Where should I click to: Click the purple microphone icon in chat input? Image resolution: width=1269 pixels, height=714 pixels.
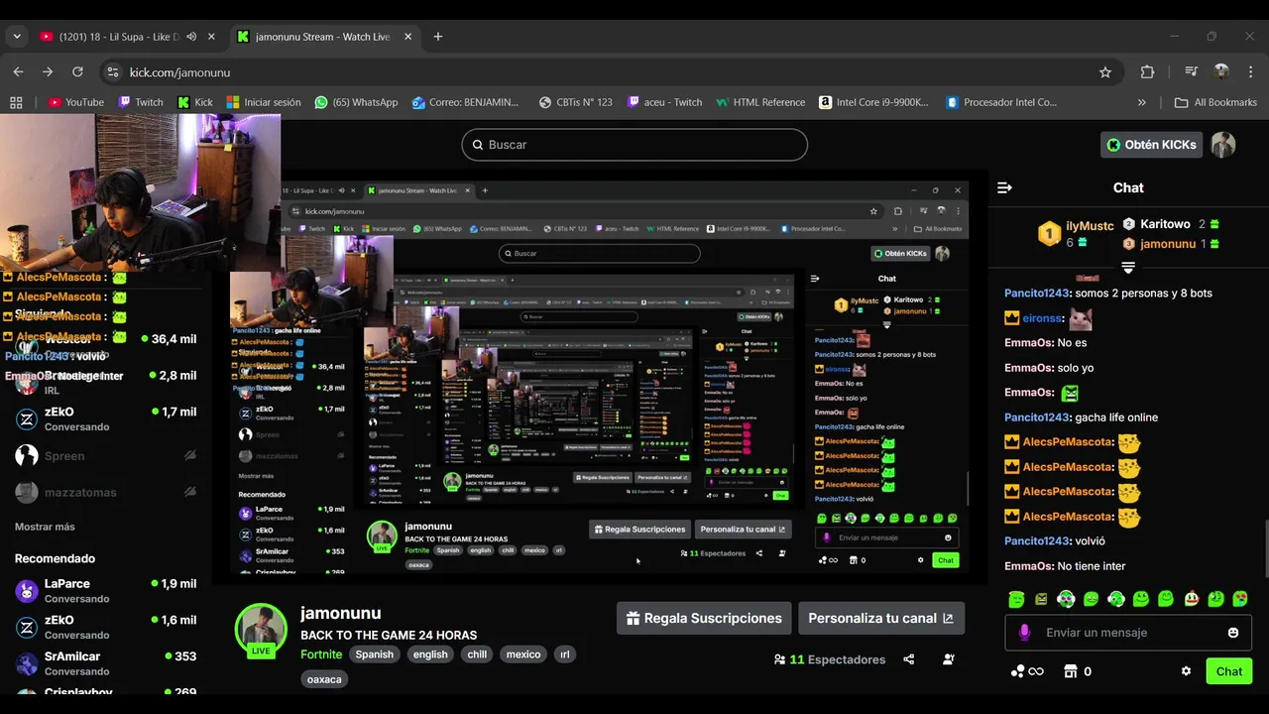pos(1024,633)
